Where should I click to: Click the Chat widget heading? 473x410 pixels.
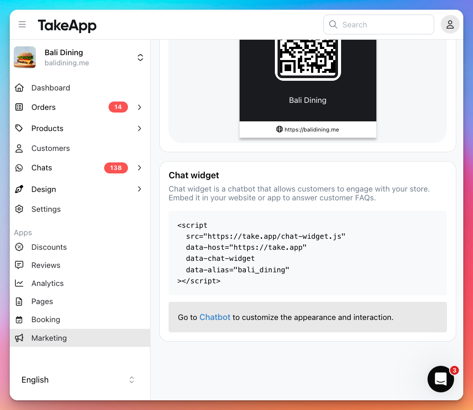(194, 175)
